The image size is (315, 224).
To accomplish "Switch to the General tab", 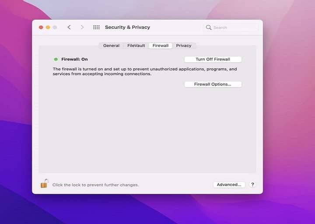I will coord(111,45).
